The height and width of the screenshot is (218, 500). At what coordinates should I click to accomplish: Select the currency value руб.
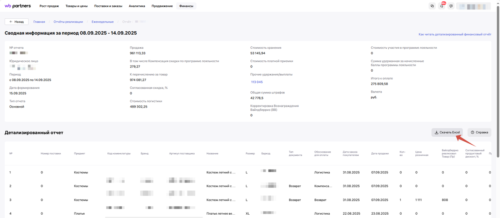[x=374, y=97]
